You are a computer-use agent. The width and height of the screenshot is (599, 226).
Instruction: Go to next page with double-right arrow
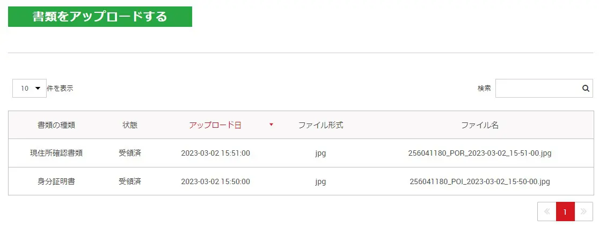tap(583, 212)
